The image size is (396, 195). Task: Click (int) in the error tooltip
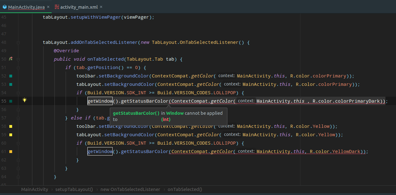pos(166,119)
